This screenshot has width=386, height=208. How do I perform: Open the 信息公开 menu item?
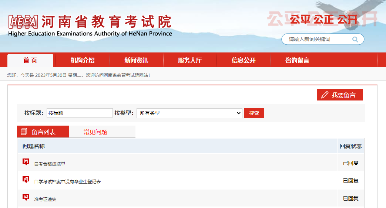pos(244,61)
